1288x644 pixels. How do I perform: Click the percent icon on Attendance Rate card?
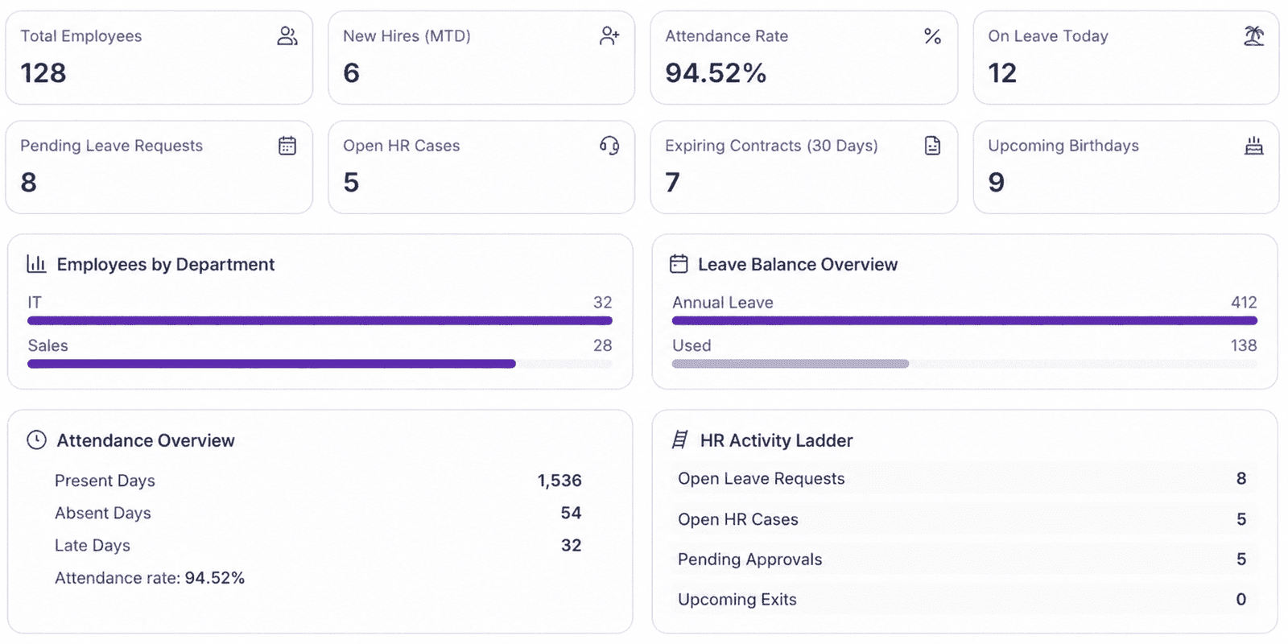[x=932, y=36]
